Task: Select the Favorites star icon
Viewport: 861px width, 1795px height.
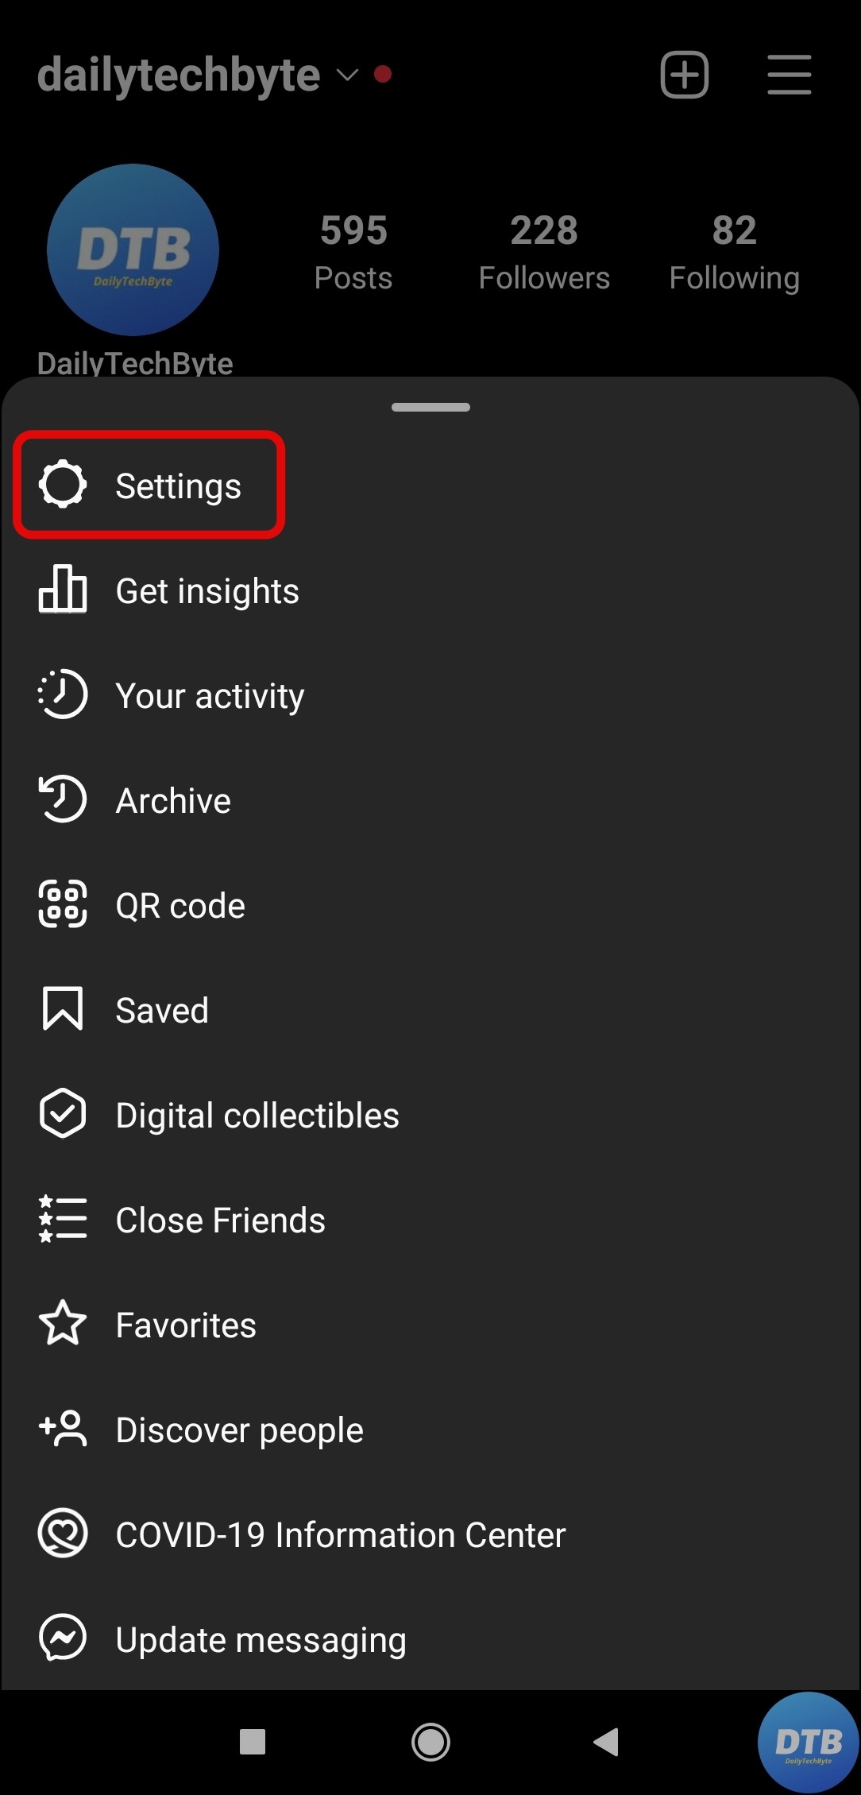Action: 62,1324
